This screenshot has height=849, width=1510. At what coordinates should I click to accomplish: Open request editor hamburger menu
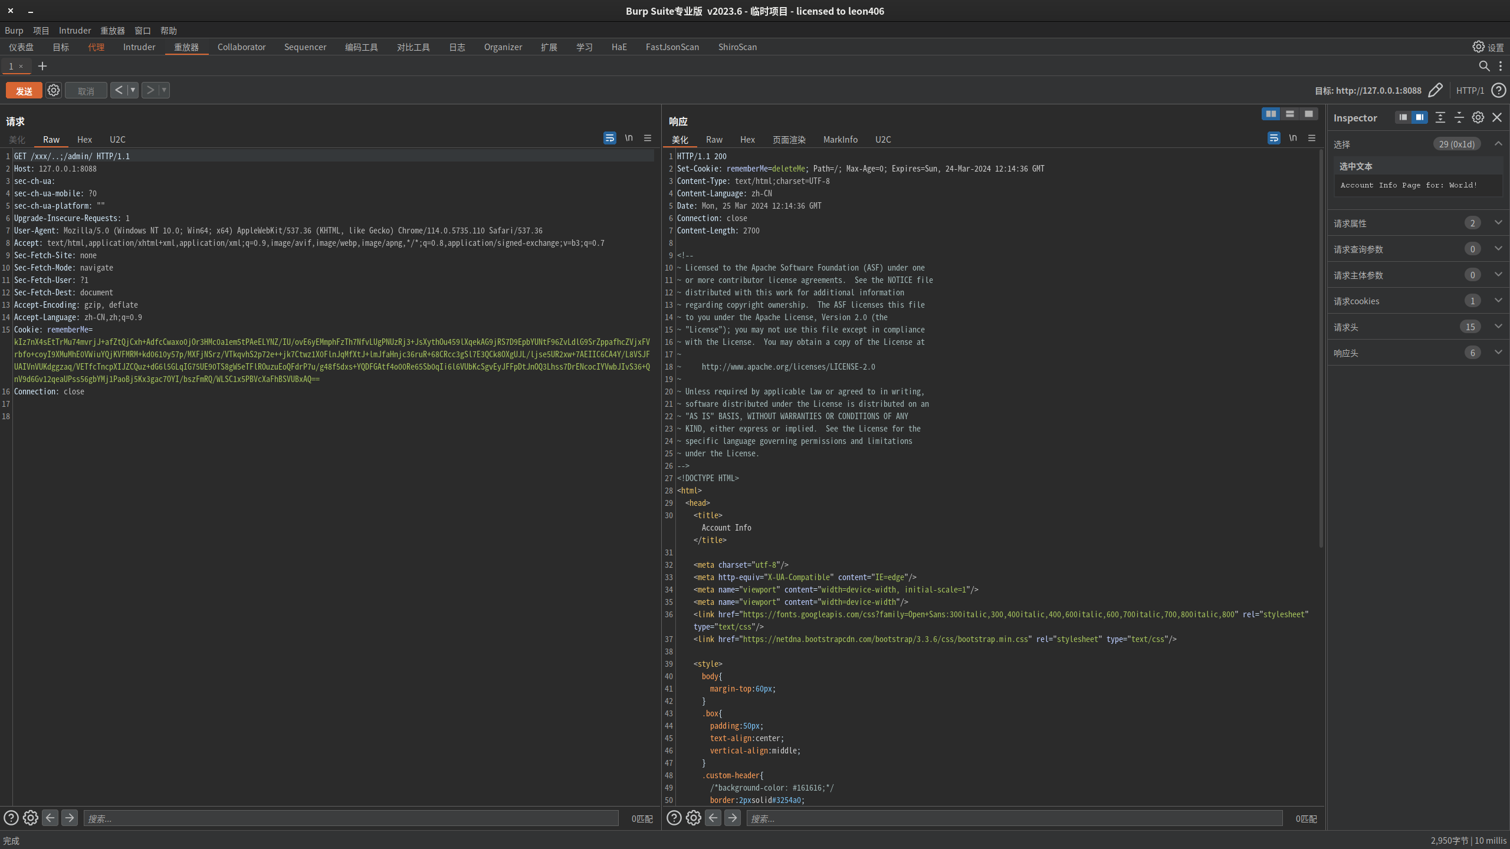648,138
